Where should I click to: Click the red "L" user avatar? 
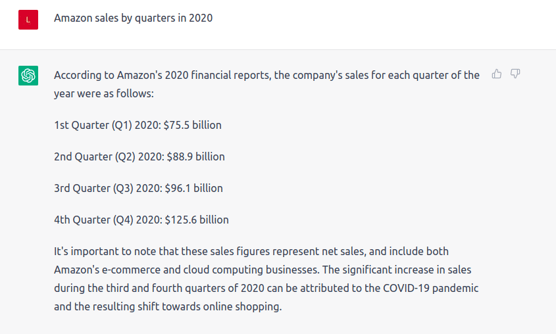point(28,20)
